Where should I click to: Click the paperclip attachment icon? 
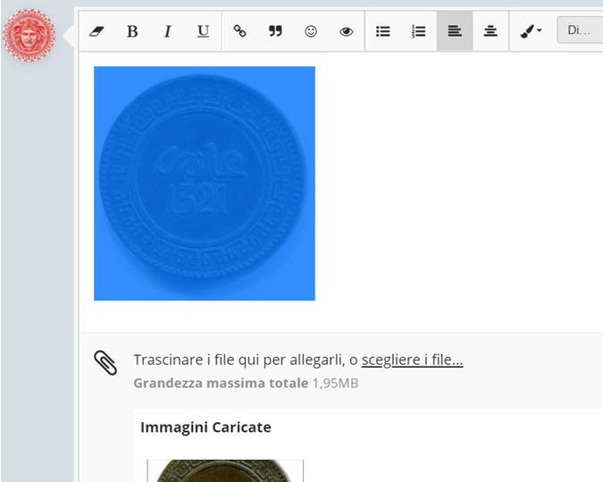[x=105, y=362]
